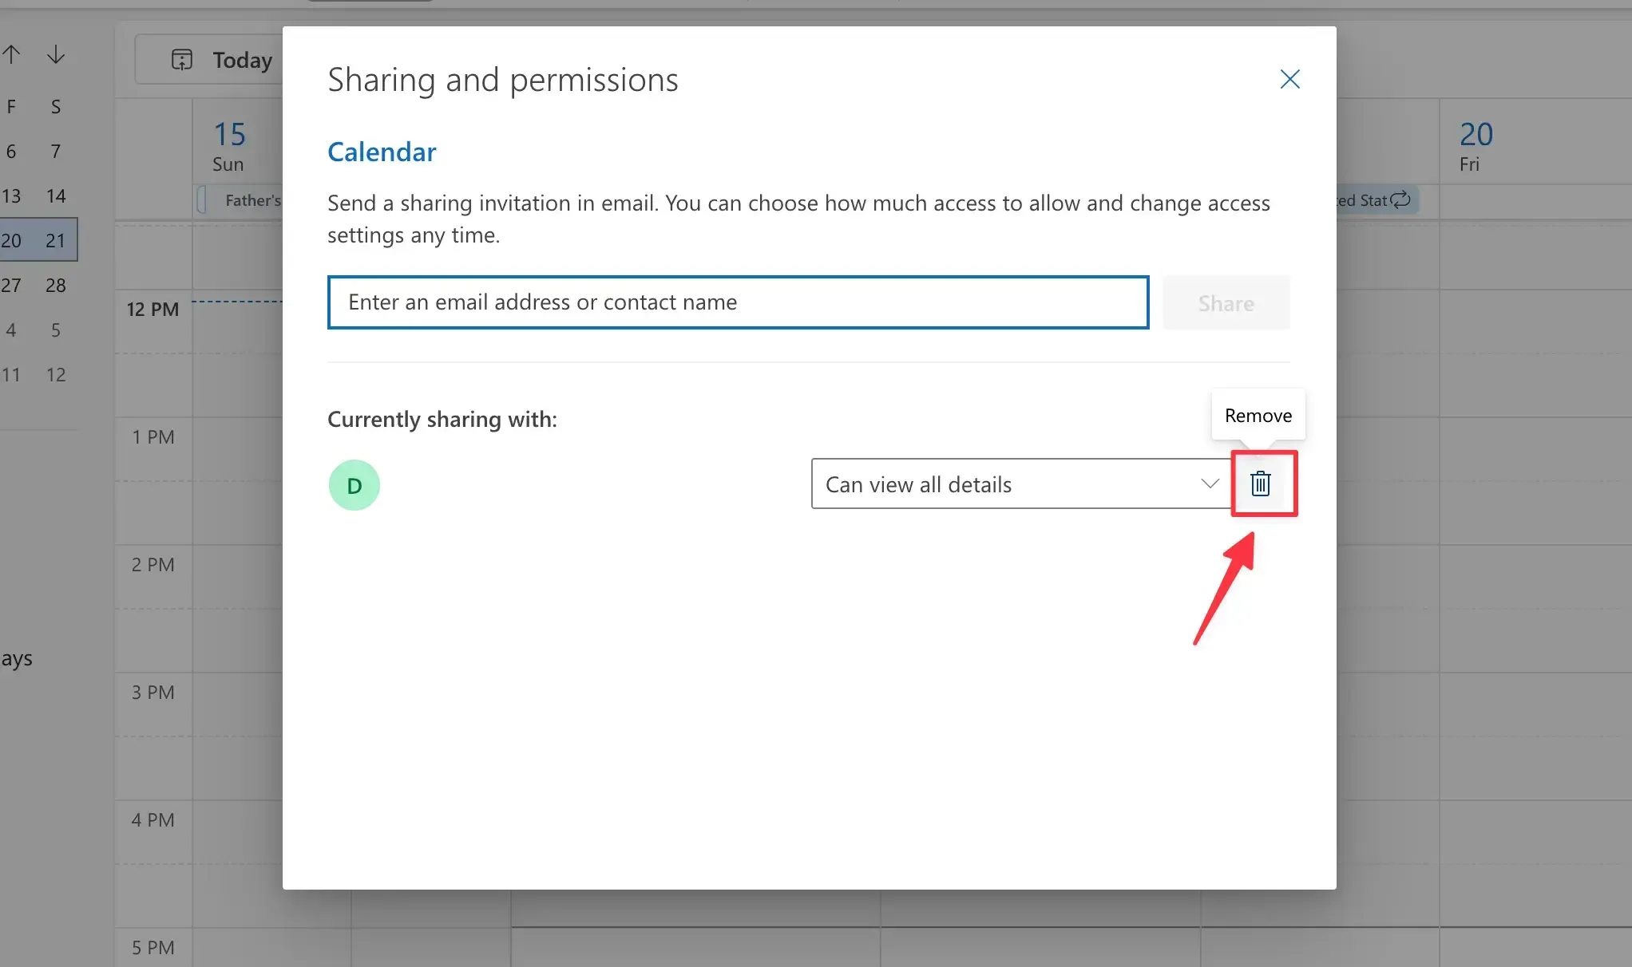Click the email address input field
The width and height of the screenshot is (1632, 967).
(x=738, y=302)
